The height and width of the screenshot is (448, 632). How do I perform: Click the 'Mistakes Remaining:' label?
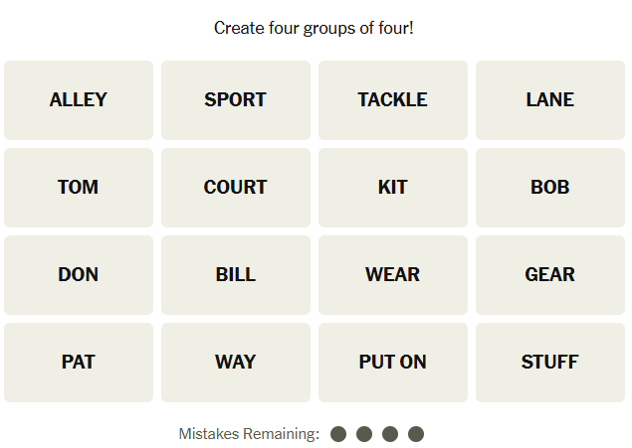249,434
